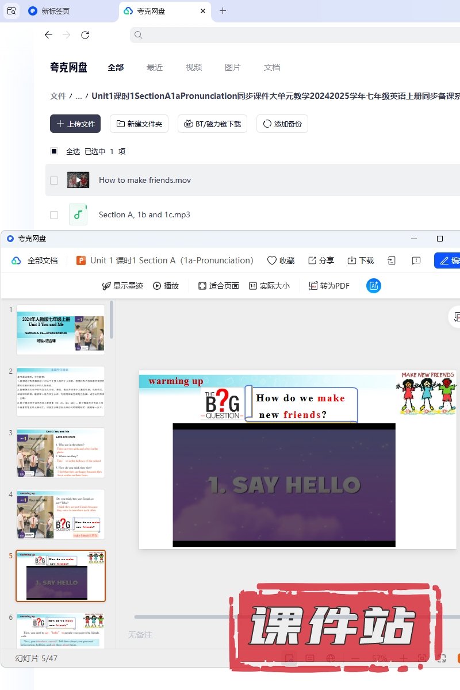Click the feedback message icon in header
The image size is (460, 690).
click(x=416, y=260)
